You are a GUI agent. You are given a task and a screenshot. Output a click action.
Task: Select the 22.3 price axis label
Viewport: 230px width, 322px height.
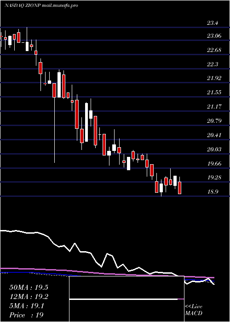213,64
